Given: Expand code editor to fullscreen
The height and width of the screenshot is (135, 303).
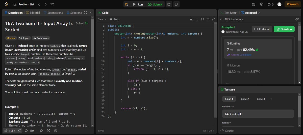Looking at the screenshot, I should pos(214,19).
